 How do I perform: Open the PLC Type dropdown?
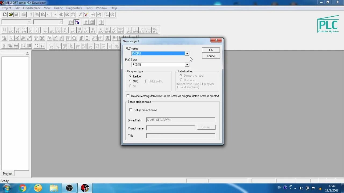(x=187, y=65)
